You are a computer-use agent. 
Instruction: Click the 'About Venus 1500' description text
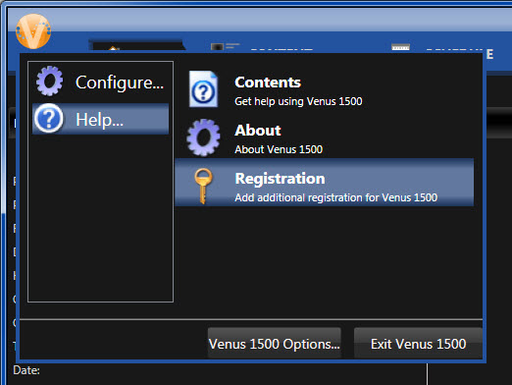click(279, 149)
